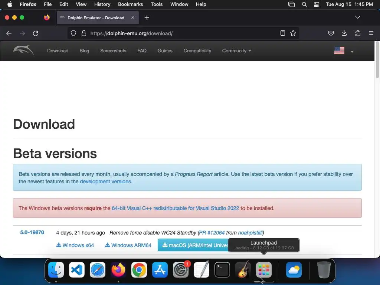The width and height of the screenshot is (380, 285).
Task: Open the Compatibility nav link
Action: 197,51
